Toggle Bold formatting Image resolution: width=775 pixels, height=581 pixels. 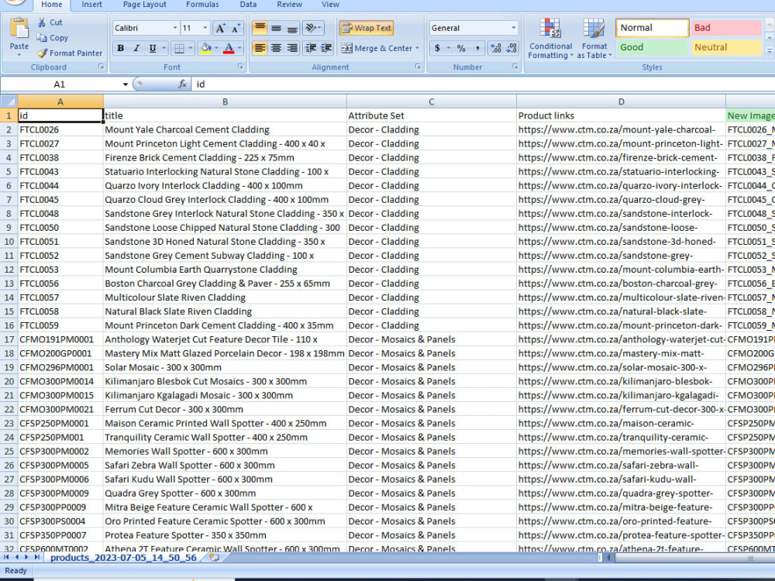point(120,48)
